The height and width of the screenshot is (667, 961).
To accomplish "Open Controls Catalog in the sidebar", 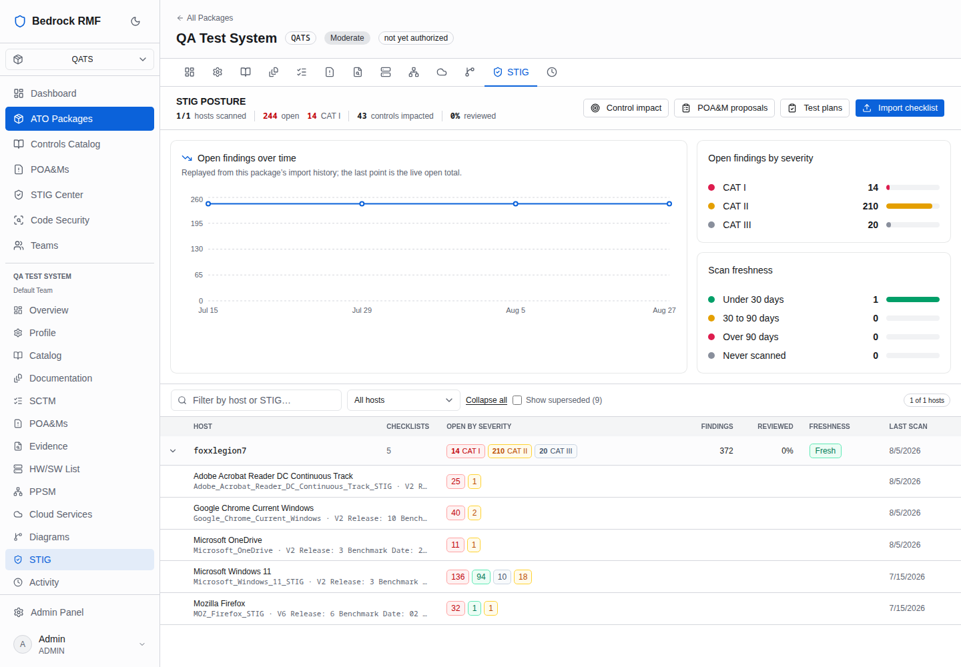I will 80,144.
